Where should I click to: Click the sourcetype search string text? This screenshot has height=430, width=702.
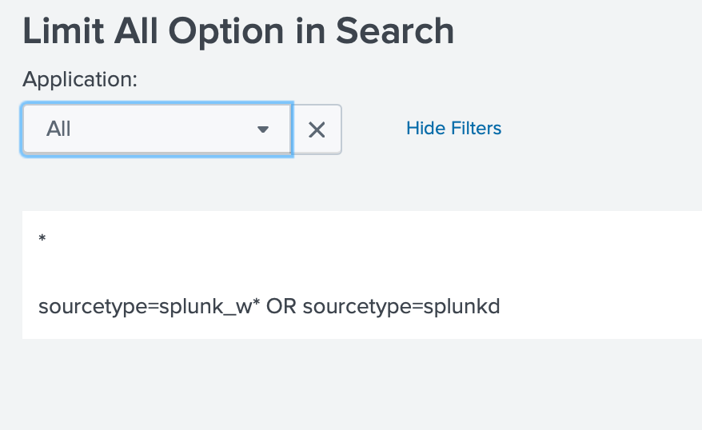(269, 307)
